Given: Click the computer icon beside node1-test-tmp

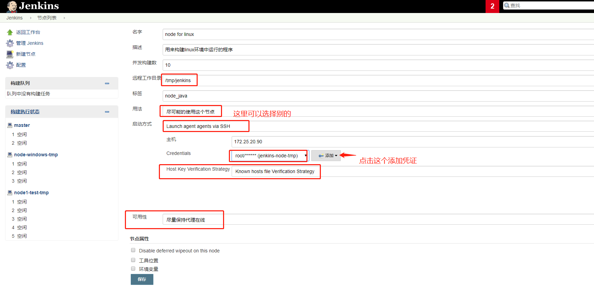Looking at the screenshot, I should coord(10,193).
